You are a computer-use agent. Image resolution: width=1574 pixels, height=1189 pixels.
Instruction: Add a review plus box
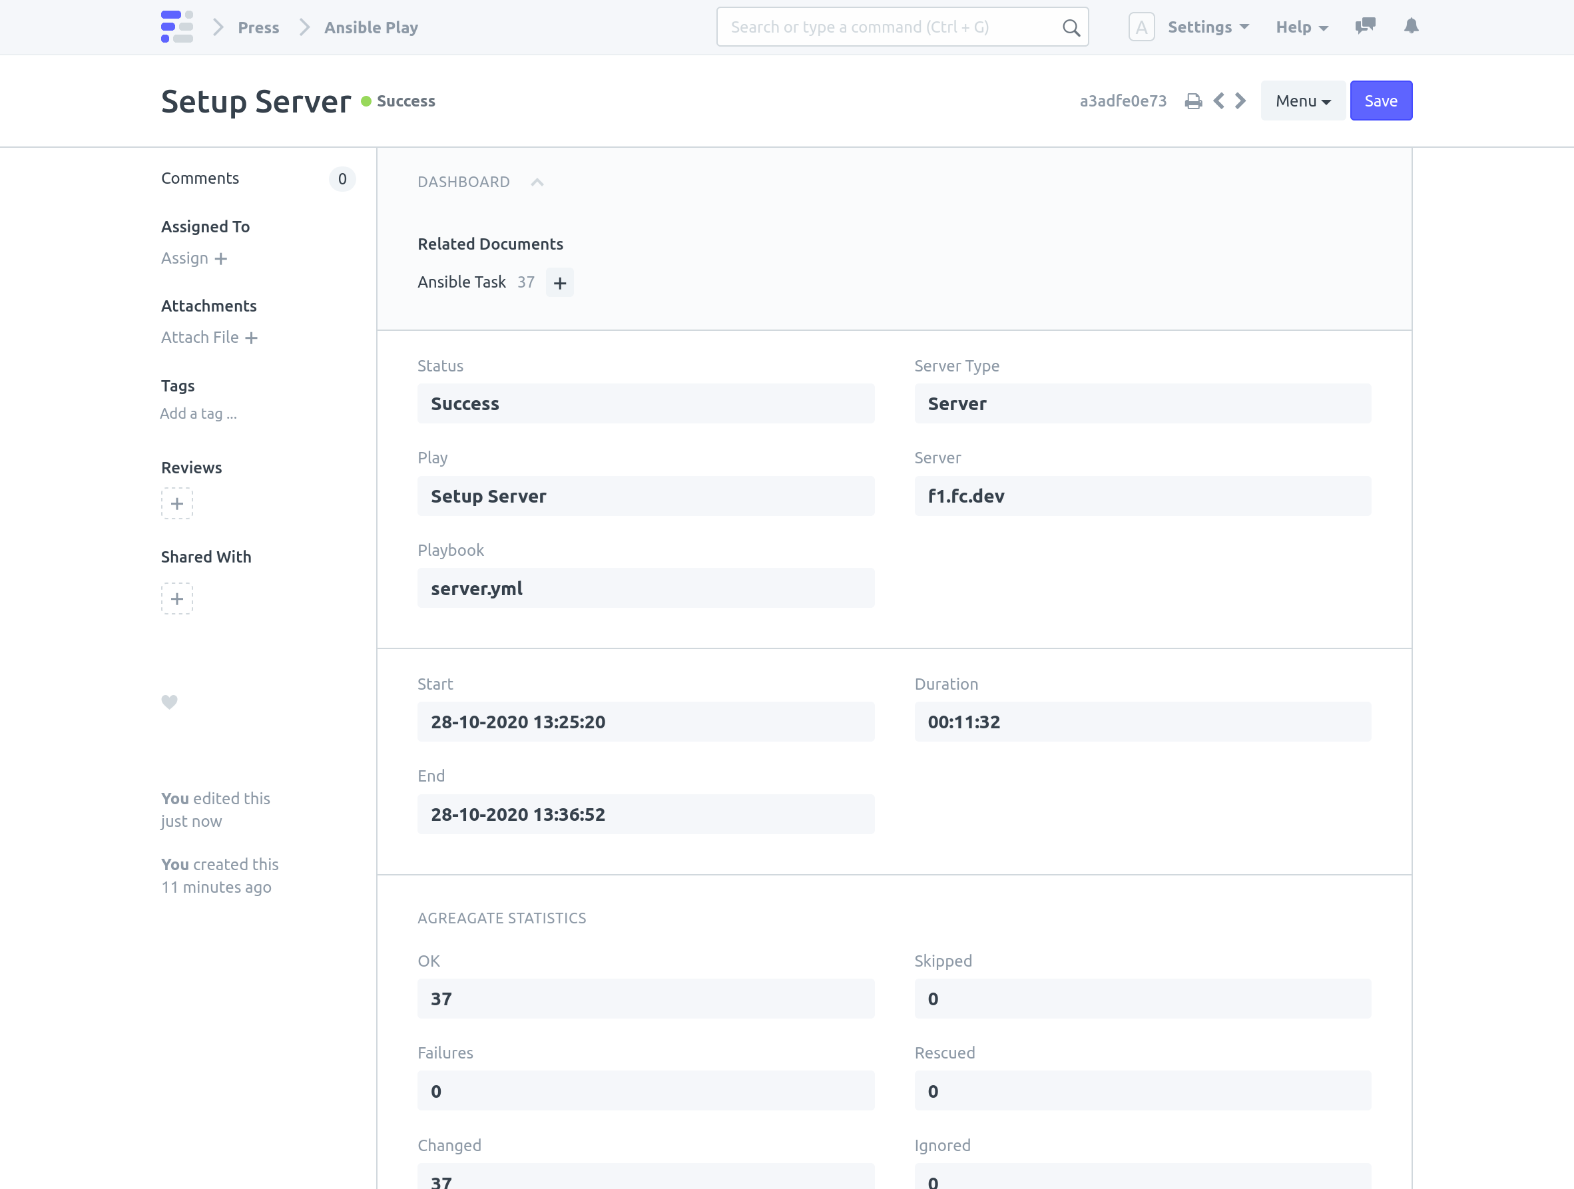point(176,503)
